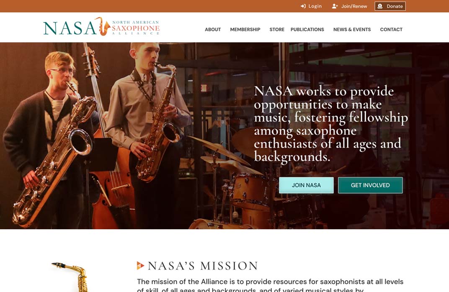
Task: Click the Donate icon in top bar
Action: 380,6
